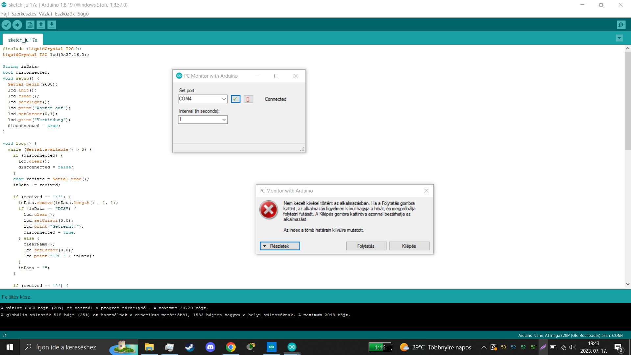Open the volume speaker tray icon
This screenshot has height=355, width=631.
pyautogui.click(x=572, y=347)
